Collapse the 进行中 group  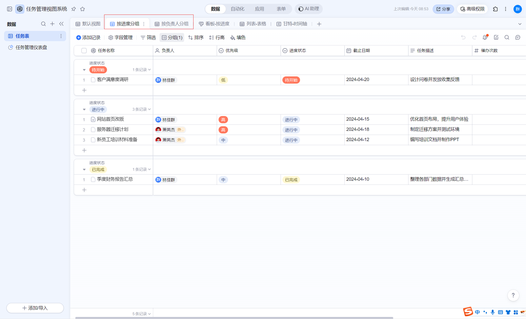coord(84,109)
